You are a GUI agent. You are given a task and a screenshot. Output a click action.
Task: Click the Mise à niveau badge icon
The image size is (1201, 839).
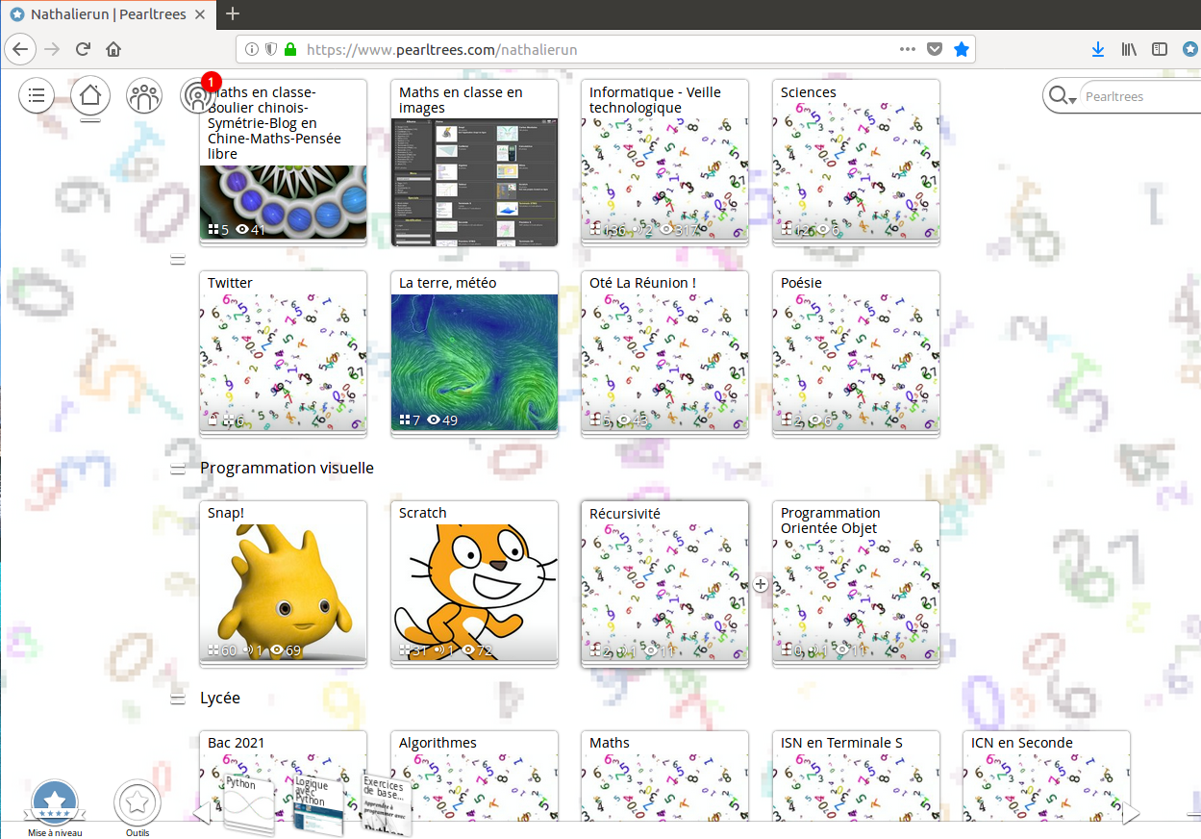(55, 802)
